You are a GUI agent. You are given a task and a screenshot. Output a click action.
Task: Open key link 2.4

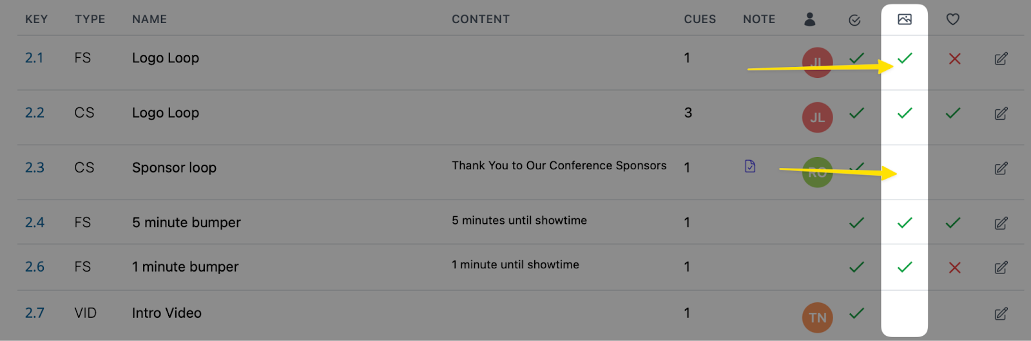click(x=35, y=223)
